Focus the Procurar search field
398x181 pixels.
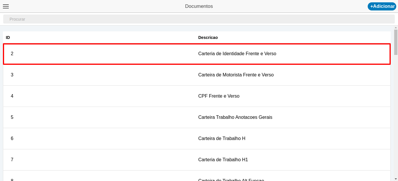(199, 19)
